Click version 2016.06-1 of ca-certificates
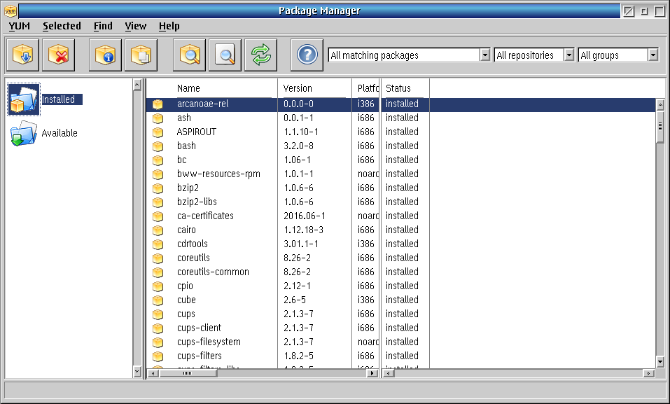The width and height of the screenshot is (670, 404). (305, 216)
